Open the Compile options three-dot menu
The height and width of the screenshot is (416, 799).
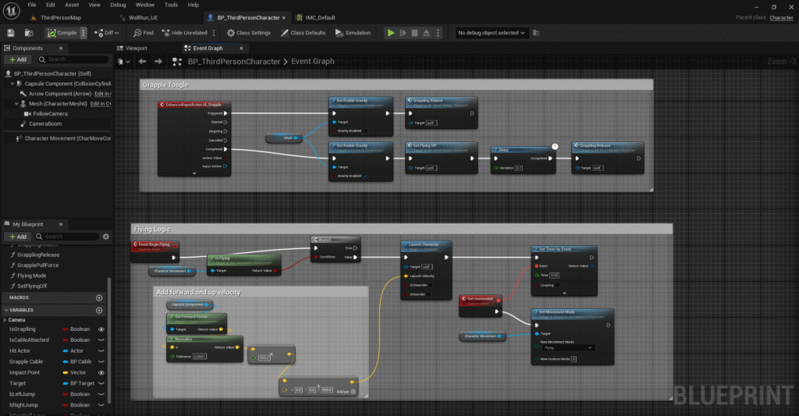83,33
